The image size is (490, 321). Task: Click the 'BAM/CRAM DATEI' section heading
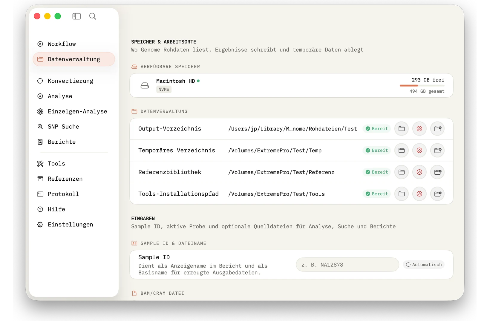(x=162, y=293)
